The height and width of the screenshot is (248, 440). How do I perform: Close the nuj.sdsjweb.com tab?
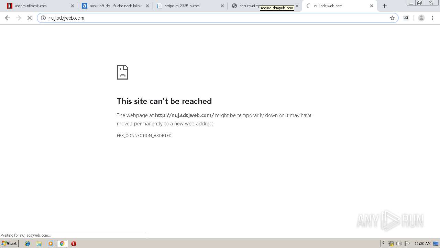coord(372,6)
